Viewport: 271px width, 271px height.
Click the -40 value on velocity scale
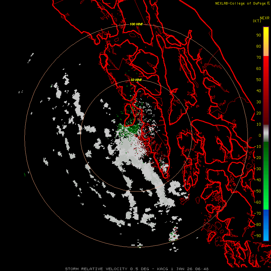257,180
